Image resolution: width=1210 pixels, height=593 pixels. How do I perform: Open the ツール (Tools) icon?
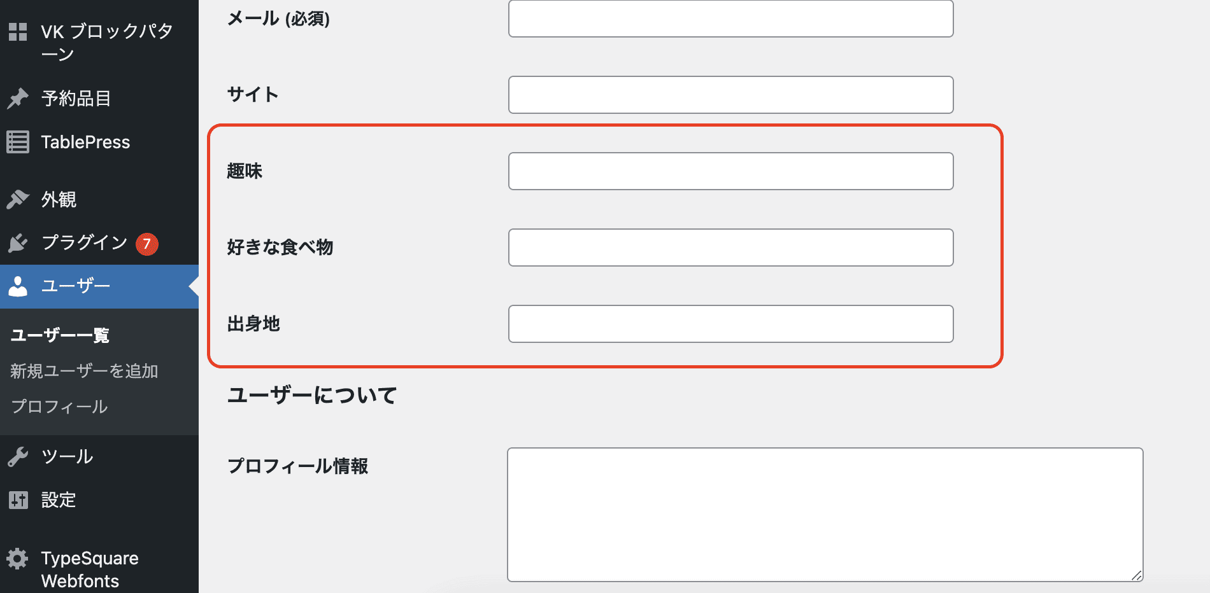click(x=19, y=456)
